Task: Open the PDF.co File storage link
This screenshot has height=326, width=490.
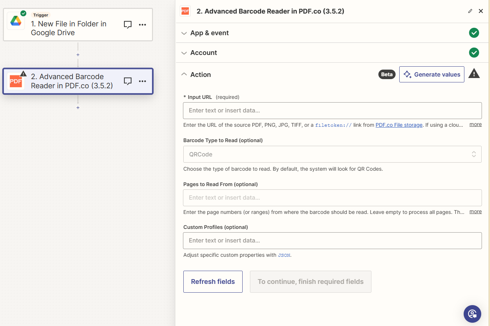Action: pos(399,125)
